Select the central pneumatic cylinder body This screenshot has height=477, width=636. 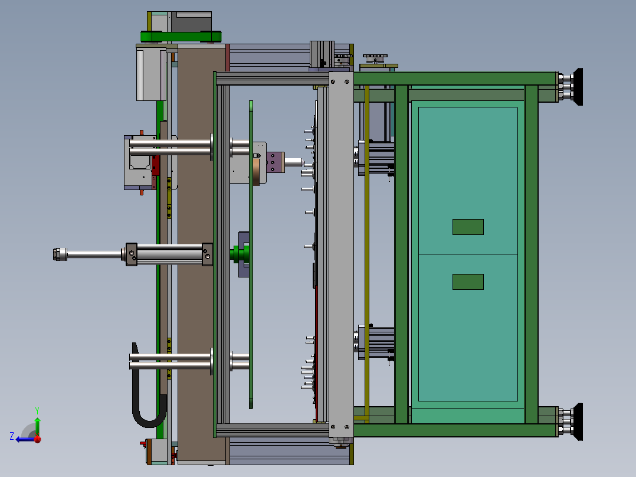169,254
